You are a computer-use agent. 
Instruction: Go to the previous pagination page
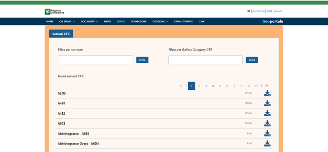(186, 86)
